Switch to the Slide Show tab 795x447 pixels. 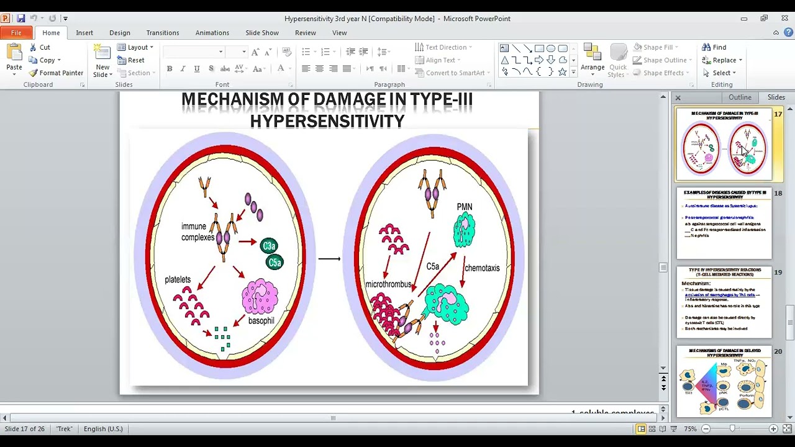[x=262, y=33]
